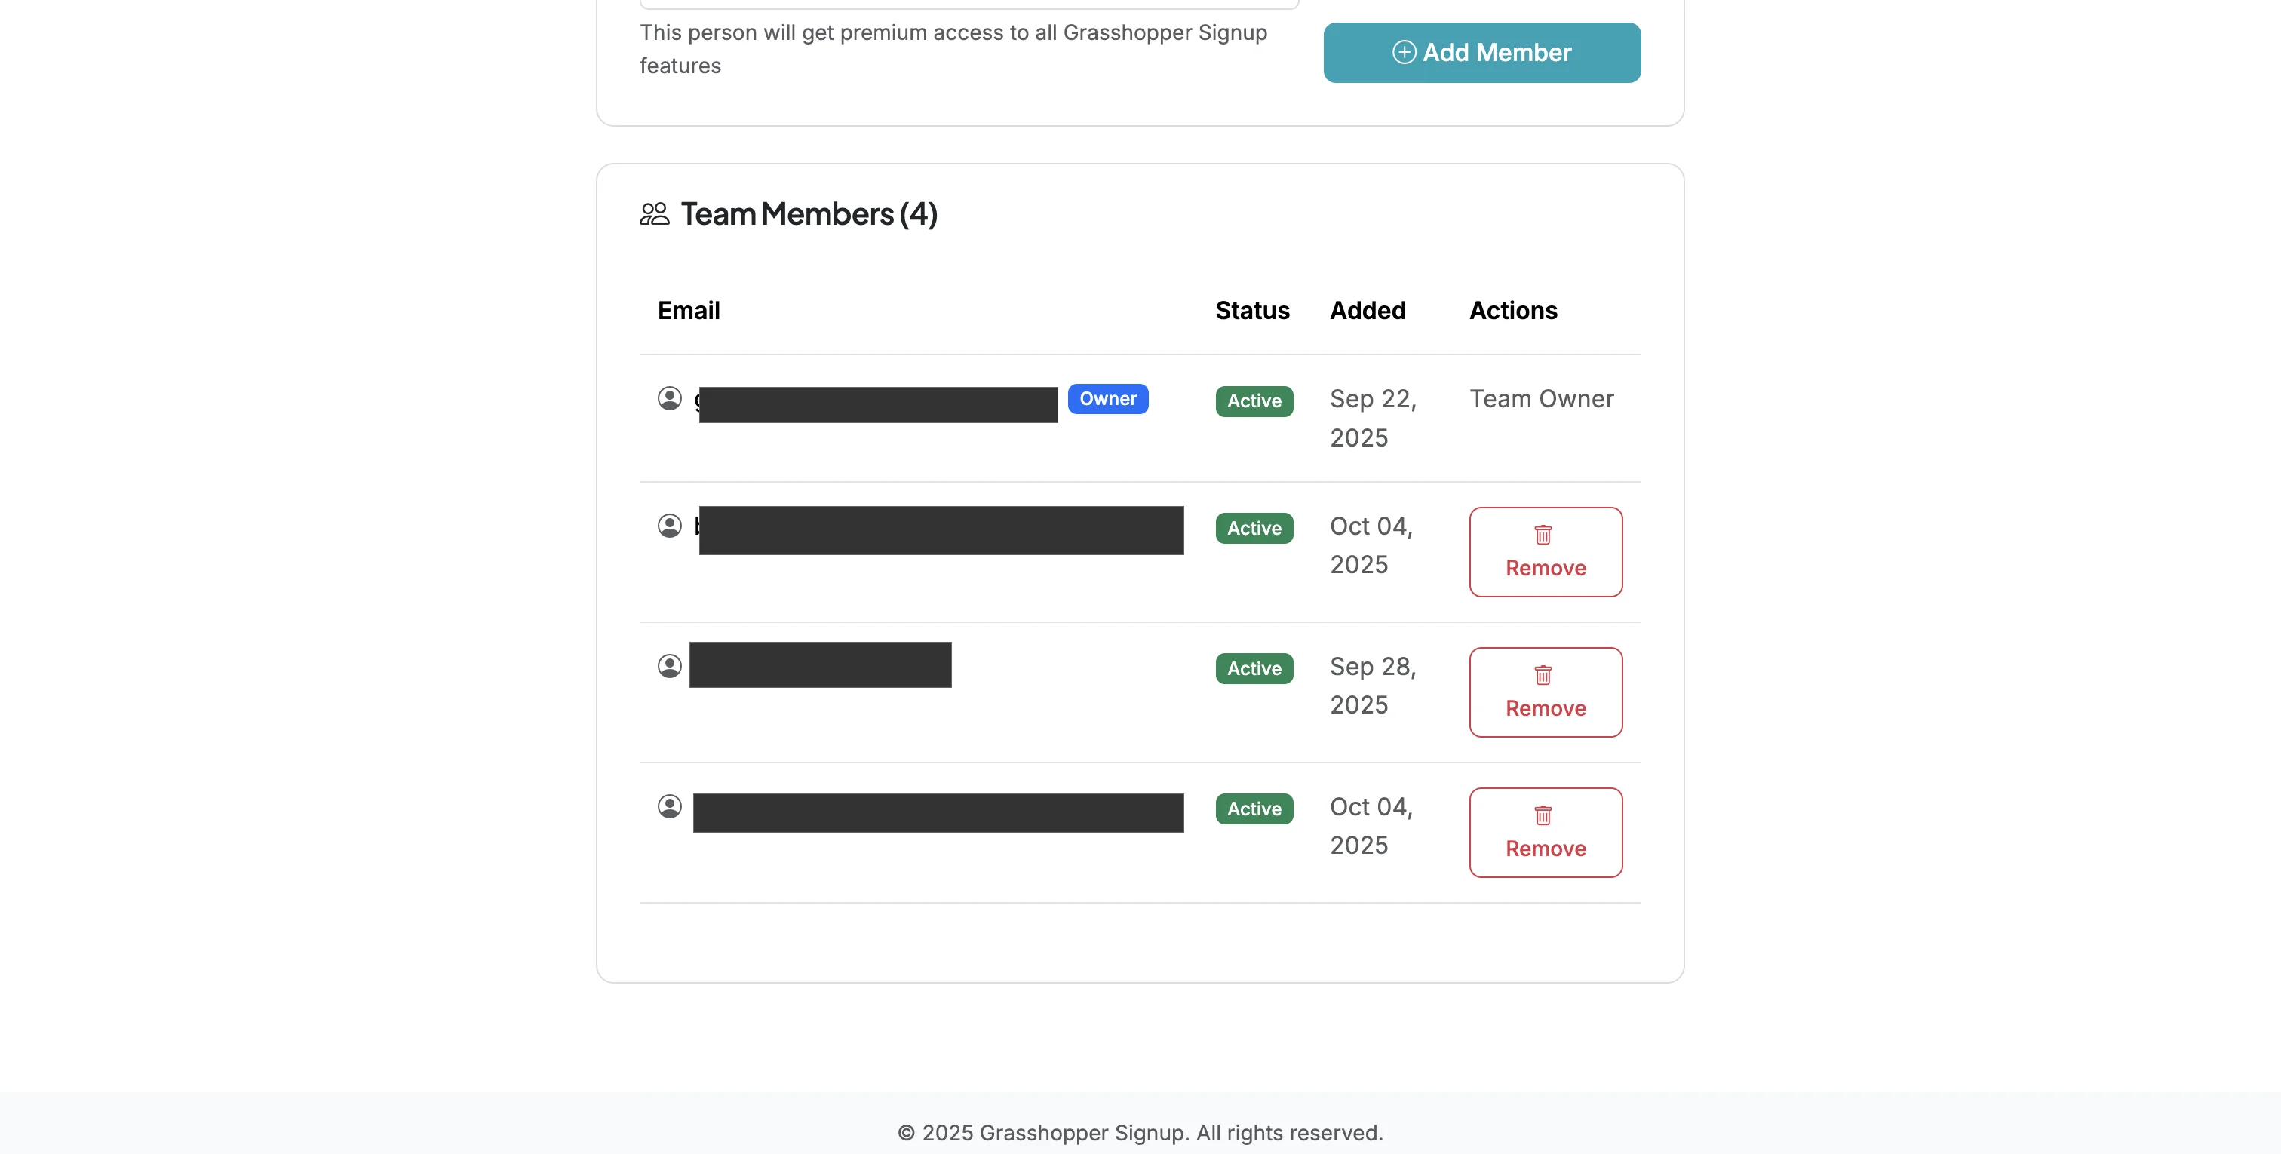Select the Email column header

tap(689, 310)
